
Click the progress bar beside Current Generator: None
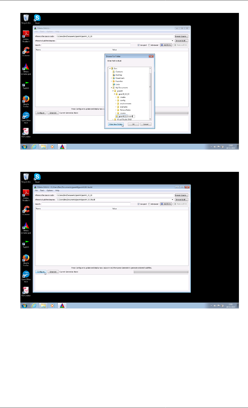[161, 272]
